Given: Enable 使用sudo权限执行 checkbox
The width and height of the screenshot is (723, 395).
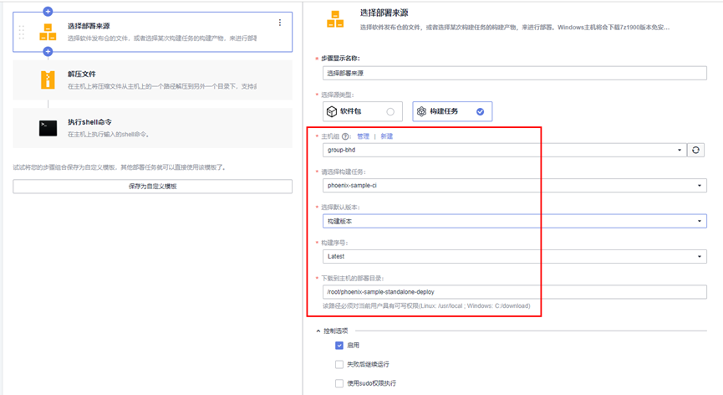Looking at the screenshot, I should coord(339,383).
